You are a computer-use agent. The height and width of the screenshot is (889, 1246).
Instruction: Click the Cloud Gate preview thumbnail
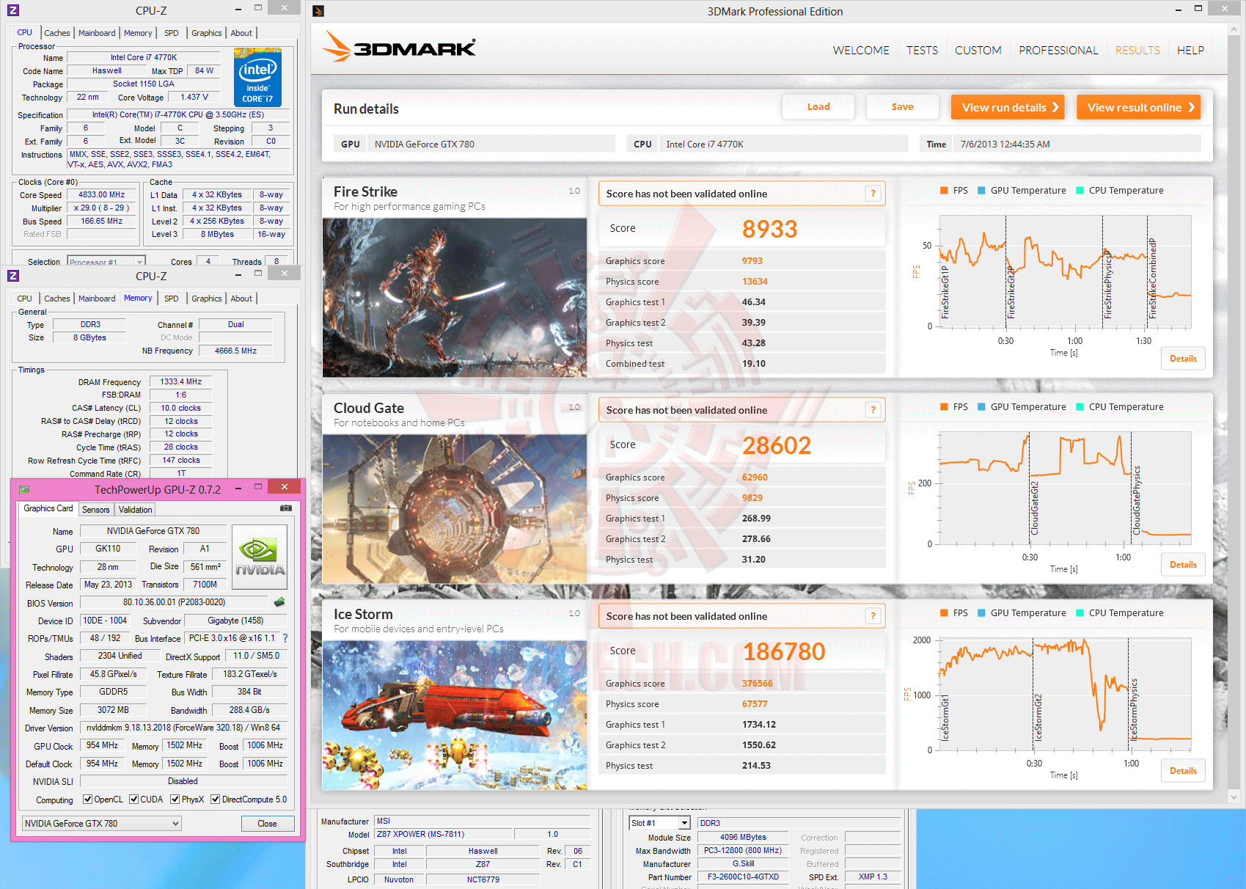point(455,509)
